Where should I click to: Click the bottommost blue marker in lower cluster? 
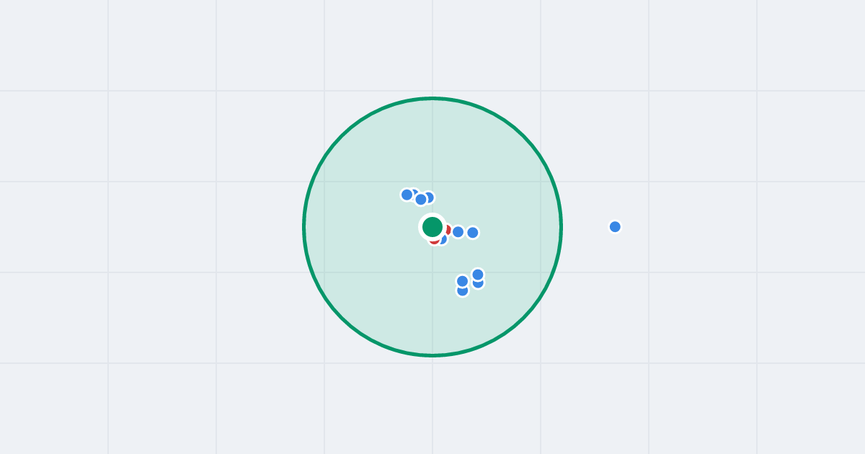tap(463, 292)
